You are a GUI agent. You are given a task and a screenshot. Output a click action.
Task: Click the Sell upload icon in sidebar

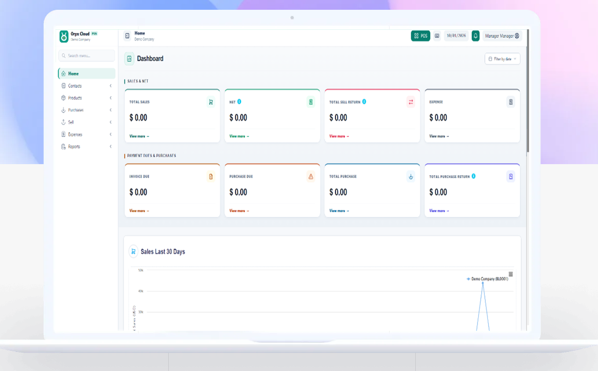[x=63, y=122]
